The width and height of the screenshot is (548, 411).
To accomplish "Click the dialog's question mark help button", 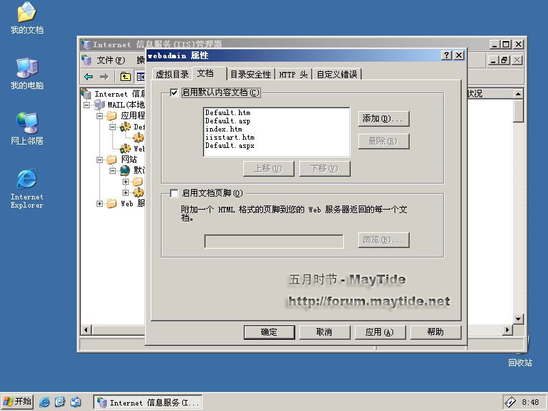I will [x=446, y=55].
